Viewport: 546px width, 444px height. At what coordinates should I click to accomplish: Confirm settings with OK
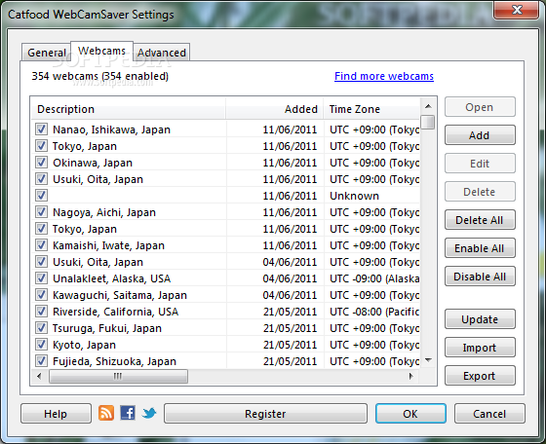tap(410, 414)
